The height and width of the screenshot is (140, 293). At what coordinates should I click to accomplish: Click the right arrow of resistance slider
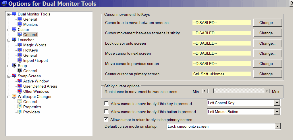pos(267,91)
